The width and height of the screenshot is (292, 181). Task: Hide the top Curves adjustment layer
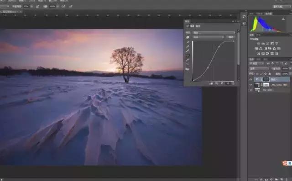pos(250,79)
